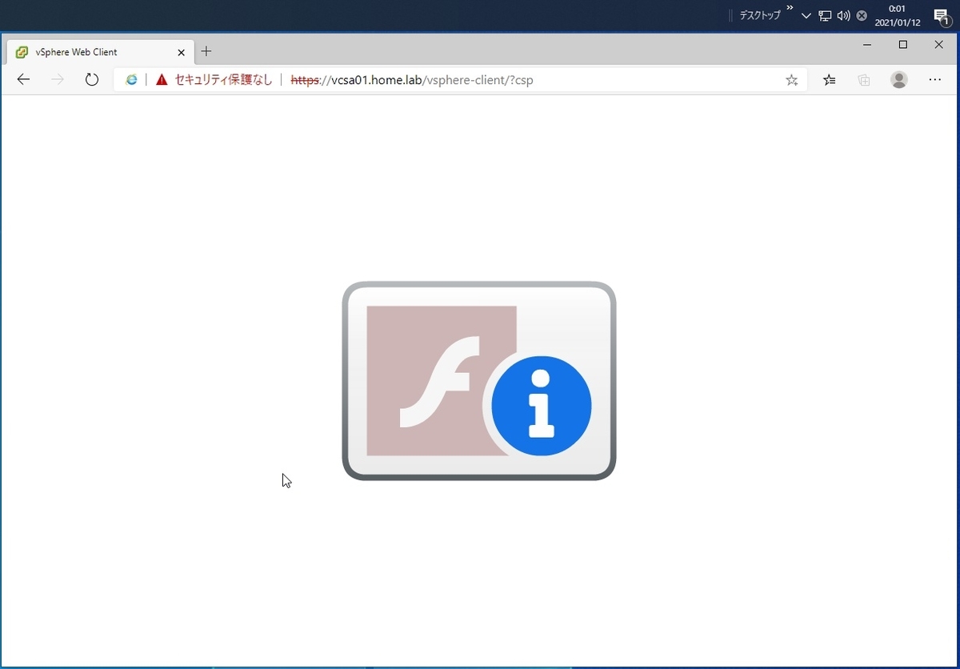Maximize the browser window
Screen dimensions: 960x669
903,45
